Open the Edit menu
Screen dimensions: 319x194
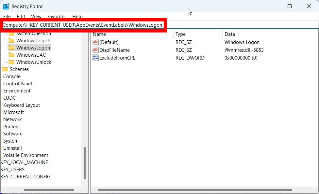21,16
